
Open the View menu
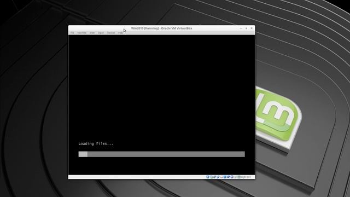point(92,33)
